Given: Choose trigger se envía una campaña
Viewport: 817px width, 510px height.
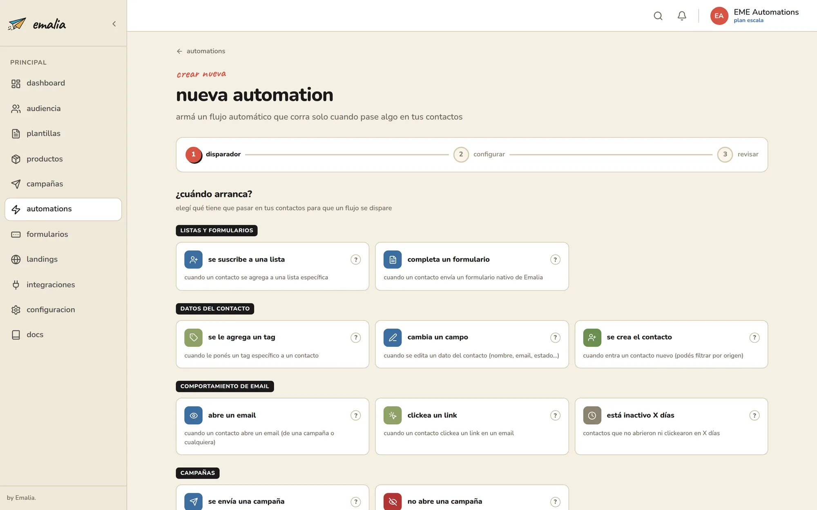Looking at the screenshot, I should click(272, 498).
